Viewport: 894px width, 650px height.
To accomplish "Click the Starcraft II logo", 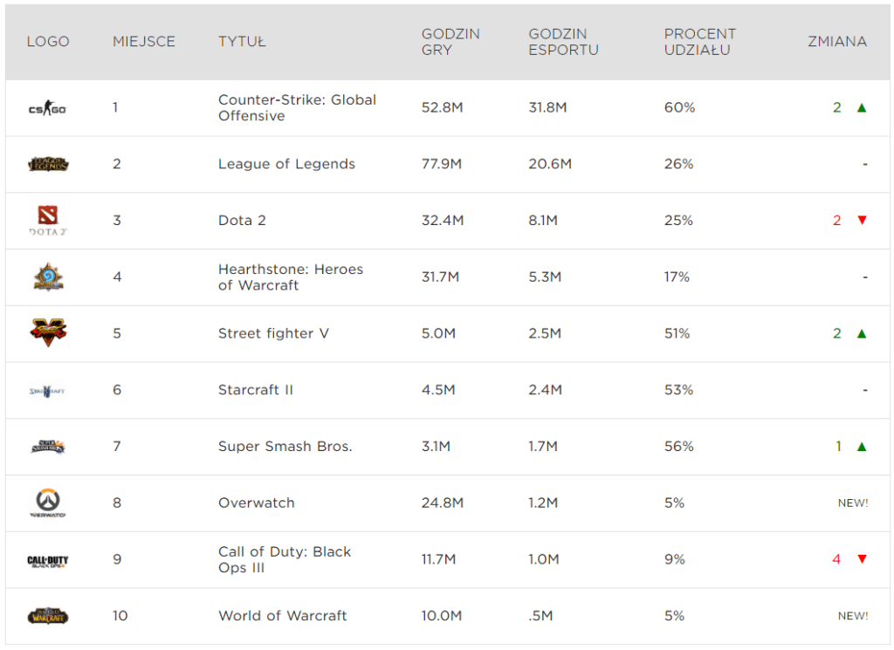I will click(x=47, y=391).
